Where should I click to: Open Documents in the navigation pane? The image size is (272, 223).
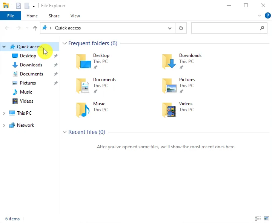click(x=31, y=74)
